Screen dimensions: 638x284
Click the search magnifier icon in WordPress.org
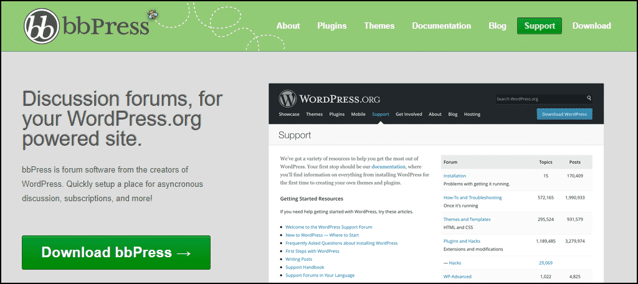(x=589, y=98)
